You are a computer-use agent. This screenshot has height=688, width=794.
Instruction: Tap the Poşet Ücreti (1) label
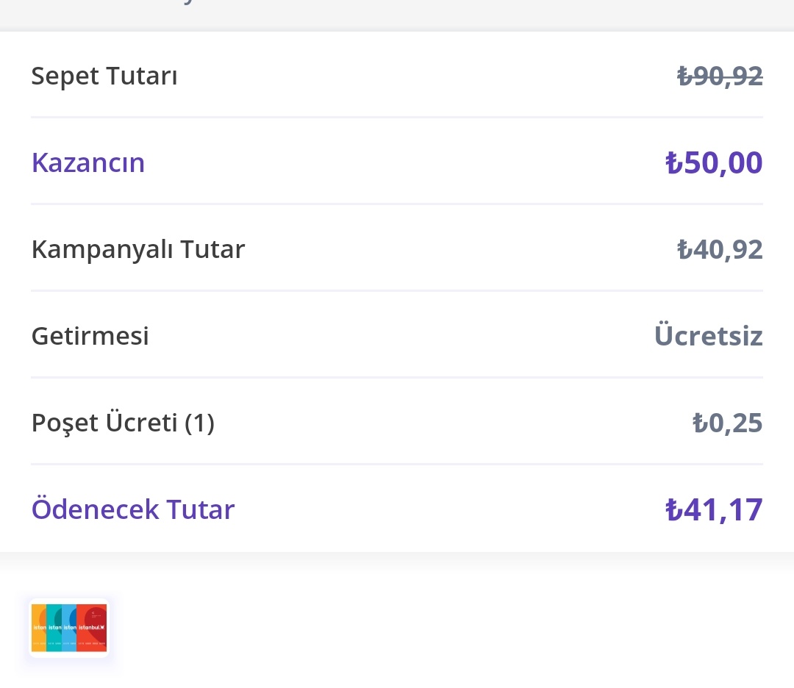point(123,423)
